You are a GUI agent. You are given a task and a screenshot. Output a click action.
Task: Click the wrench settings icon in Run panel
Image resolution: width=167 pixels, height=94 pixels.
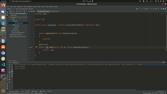tap(9, 67)
